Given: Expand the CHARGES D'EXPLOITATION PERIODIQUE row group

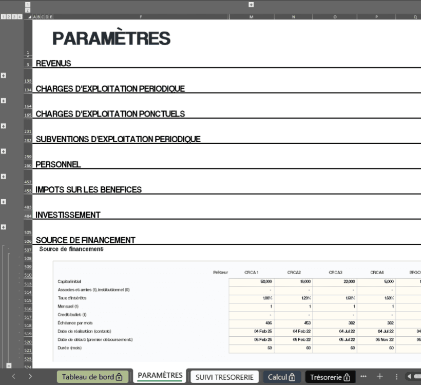Looking at the screenshot, I should (4, 101).
